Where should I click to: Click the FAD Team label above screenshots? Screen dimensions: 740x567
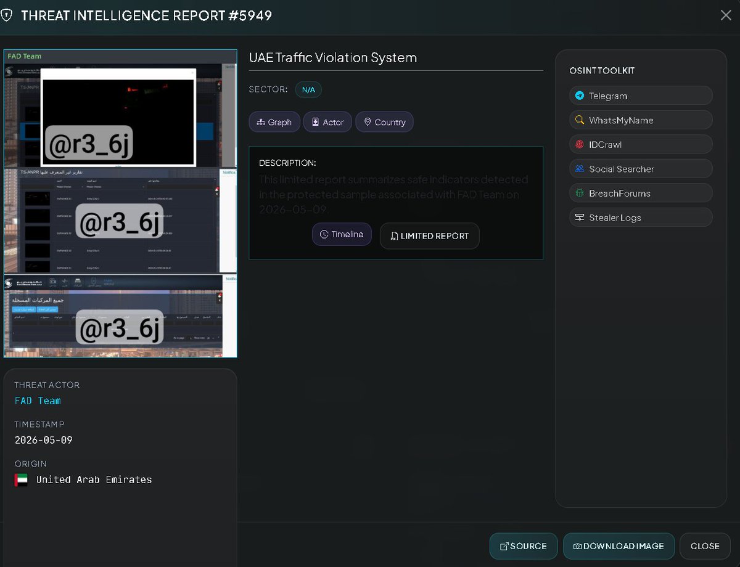(x=25, y=56)
